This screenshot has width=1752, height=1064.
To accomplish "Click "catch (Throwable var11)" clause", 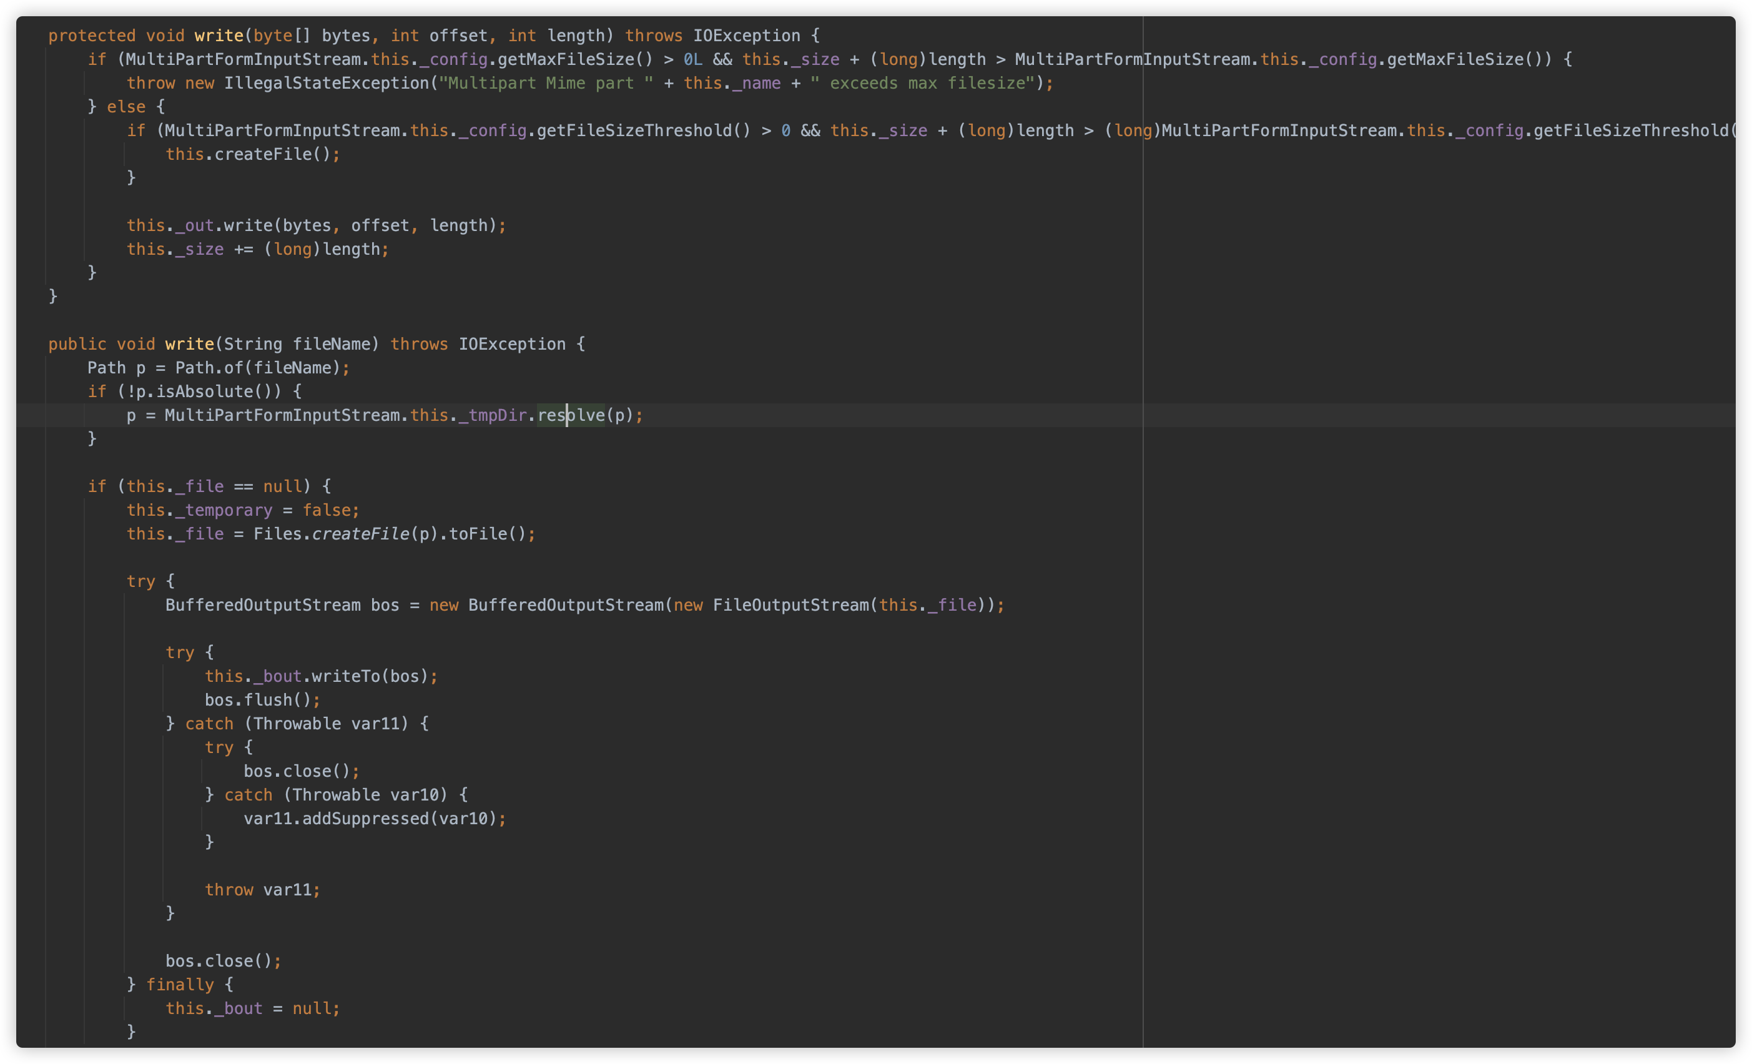I will (297, 723).
